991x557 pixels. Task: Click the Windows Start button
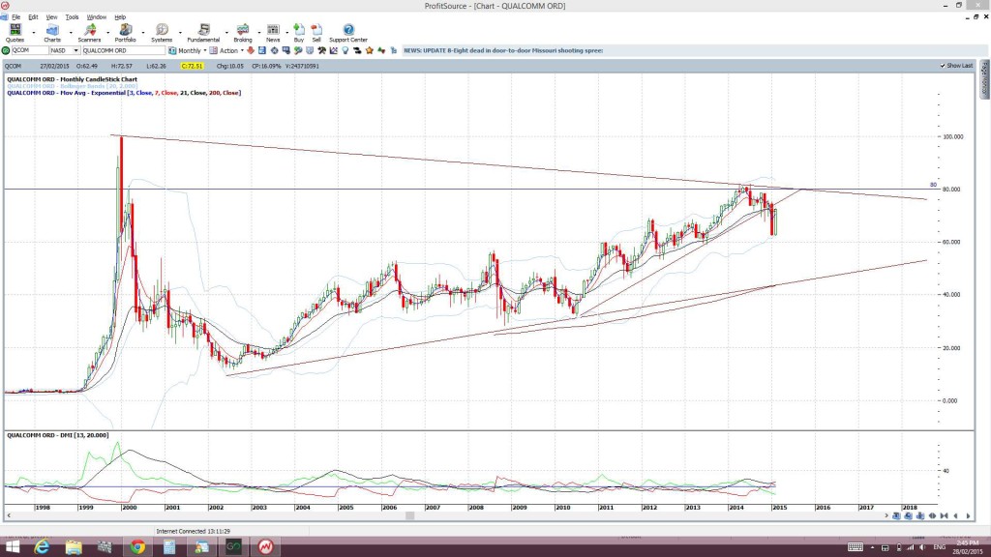[12, 547]
